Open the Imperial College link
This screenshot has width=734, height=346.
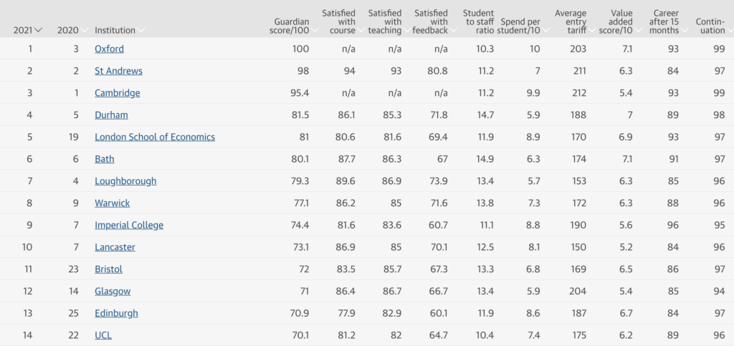point(129,225)
